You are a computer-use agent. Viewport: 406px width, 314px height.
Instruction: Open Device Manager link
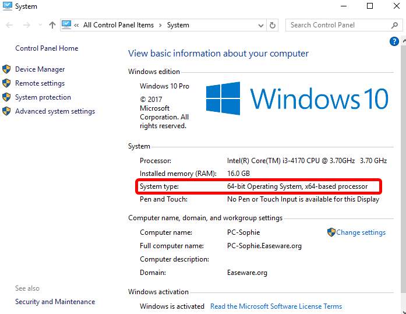pos(40,69)
